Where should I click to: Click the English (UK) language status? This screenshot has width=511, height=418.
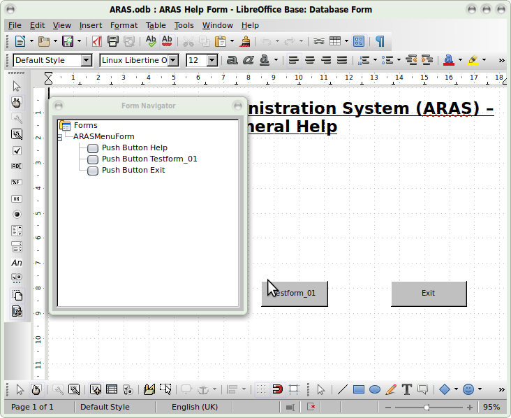195,408
